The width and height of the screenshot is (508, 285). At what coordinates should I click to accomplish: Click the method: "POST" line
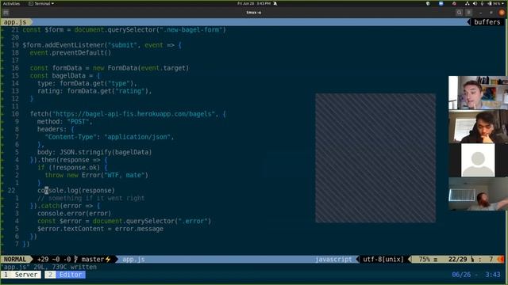[x=64, y=122]
